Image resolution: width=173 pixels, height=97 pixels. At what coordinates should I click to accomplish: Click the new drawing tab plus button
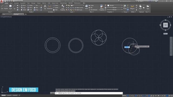(26, 14)
